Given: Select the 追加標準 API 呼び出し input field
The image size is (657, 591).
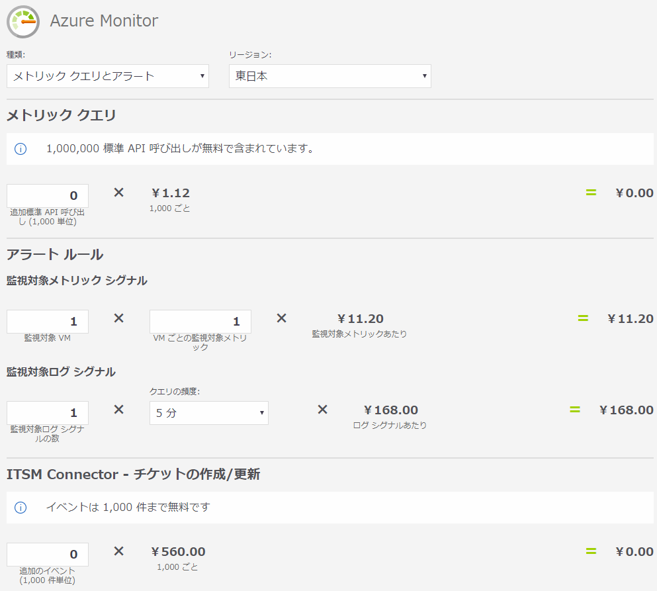Looking at the screenshot, I should [x=47, y=195].
